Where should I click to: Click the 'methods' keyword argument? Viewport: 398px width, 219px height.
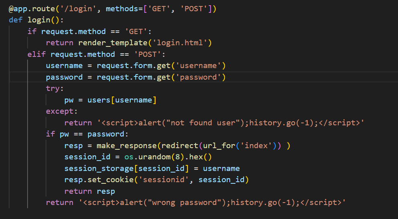(122, 9)
